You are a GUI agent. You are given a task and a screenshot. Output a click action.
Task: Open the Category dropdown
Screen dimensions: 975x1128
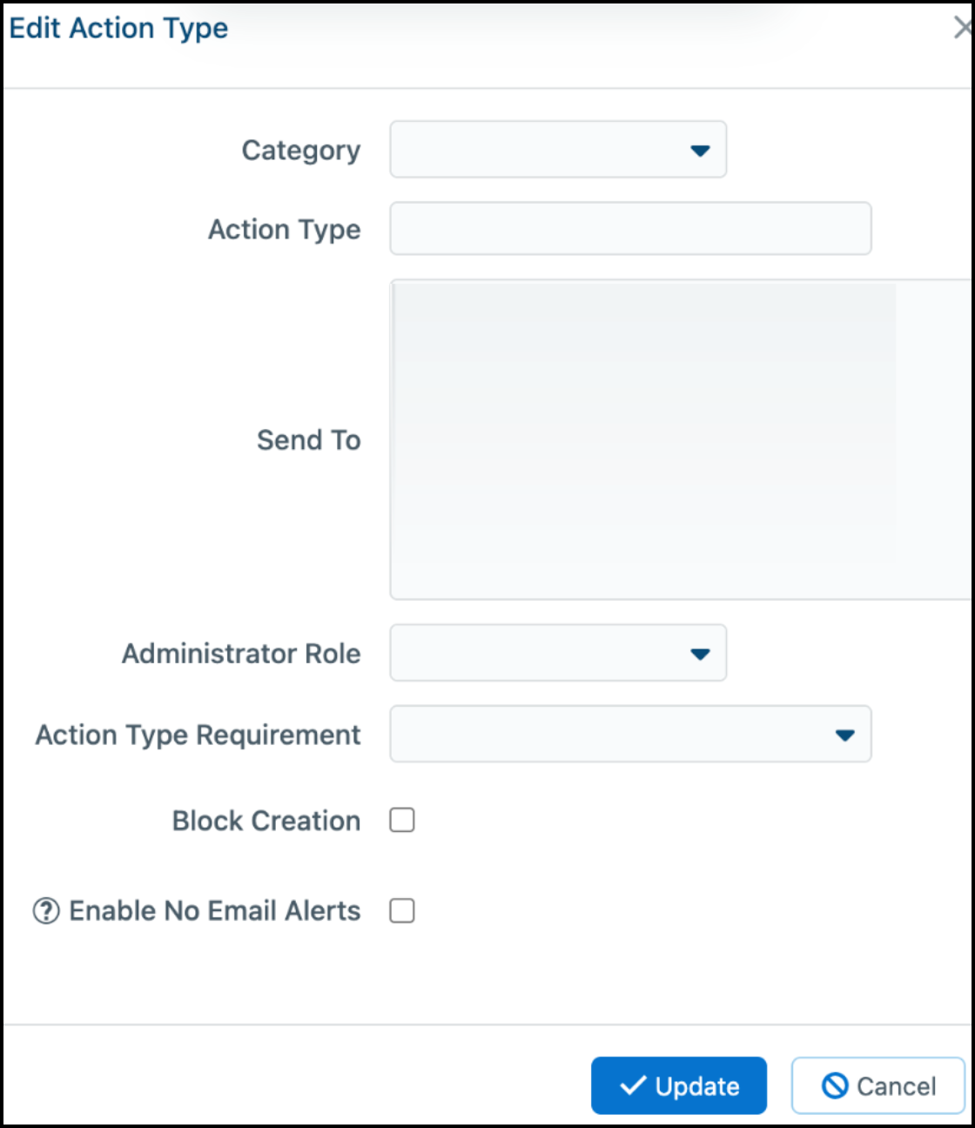coord(557,150)
